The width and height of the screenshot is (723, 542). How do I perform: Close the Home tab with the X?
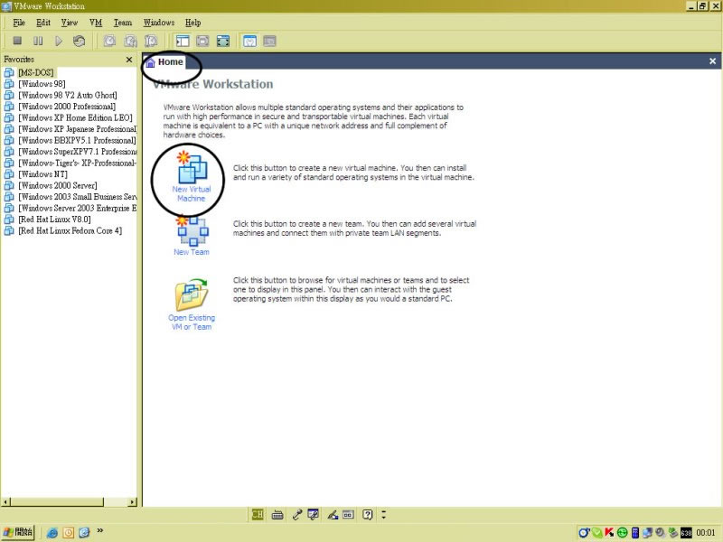(x=712, y=61)
